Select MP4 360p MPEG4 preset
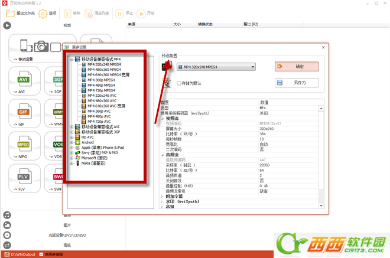The height and width of the screenshot is (258, 390). click(x=101, y=80)
